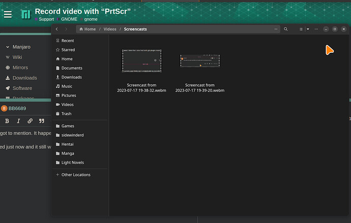Open the BB6689 user profile link
The height and width of the screenshot is (223, 351).
pos(17,108)
